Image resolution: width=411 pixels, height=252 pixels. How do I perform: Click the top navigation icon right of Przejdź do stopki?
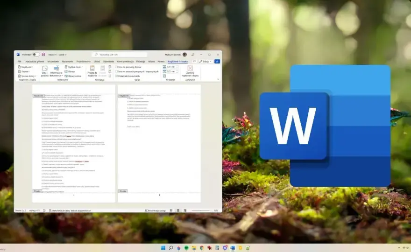pyautogui.click(x=110, y=67)
